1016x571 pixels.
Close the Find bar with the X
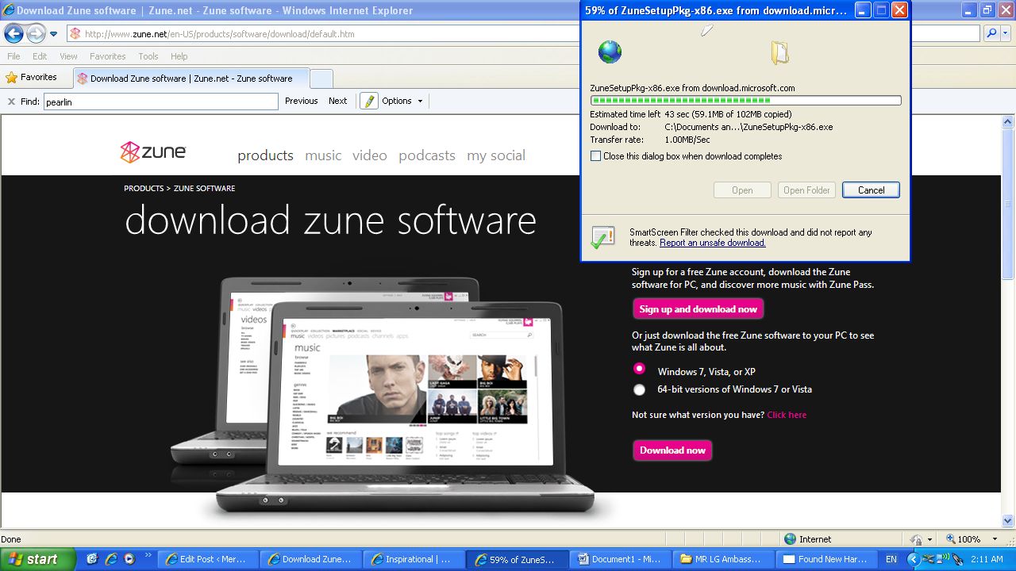11,102
